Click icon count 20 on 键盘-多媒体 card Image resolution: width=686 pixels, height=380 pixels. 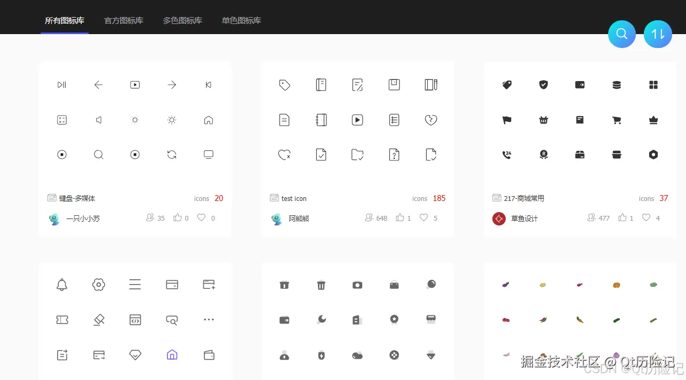219,198
